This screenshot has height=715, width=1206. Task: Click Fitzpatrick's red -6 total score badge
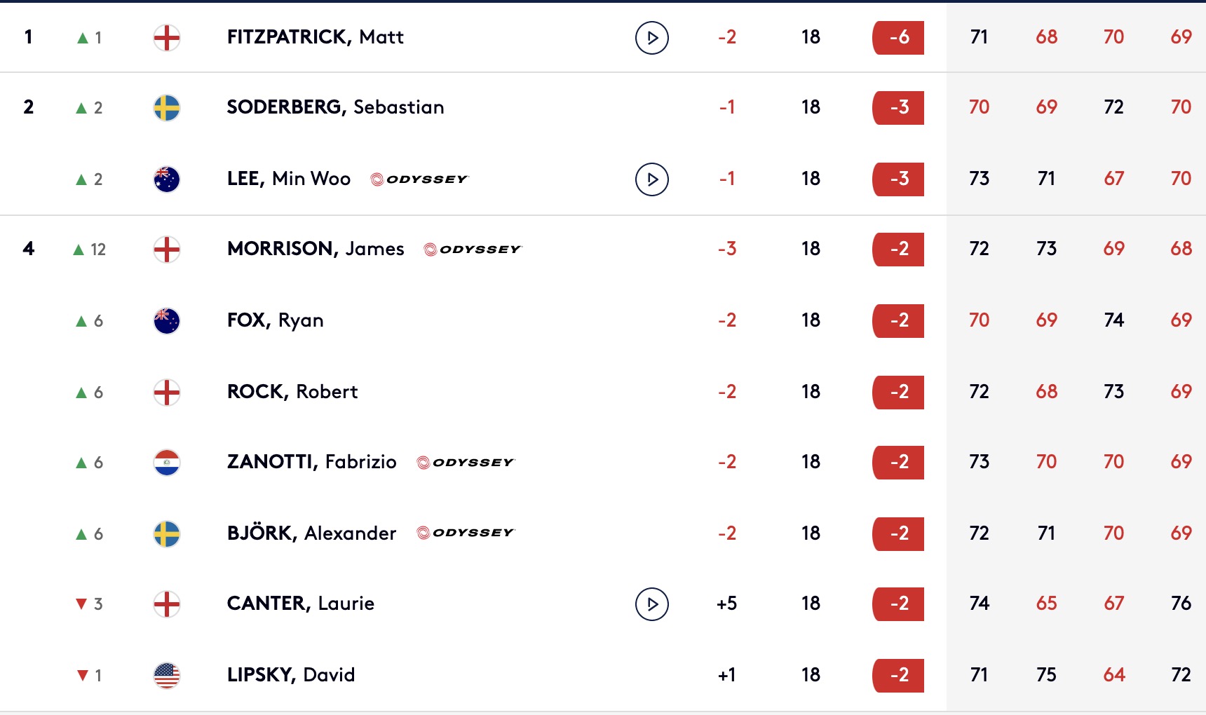898,38
